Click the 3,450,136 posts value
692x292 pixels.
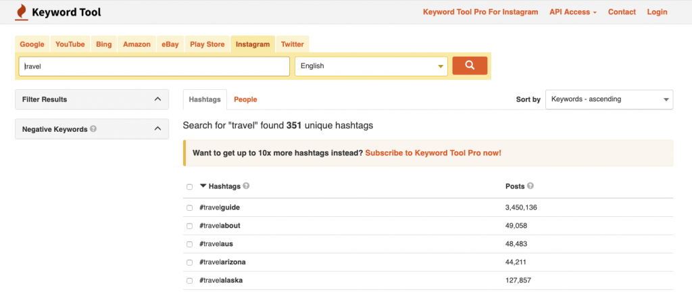521,208
